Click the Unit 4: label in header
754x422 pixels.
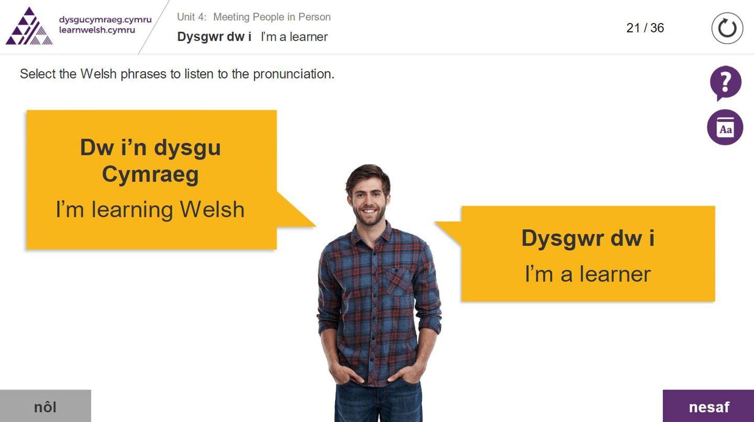tap(192, 17)
